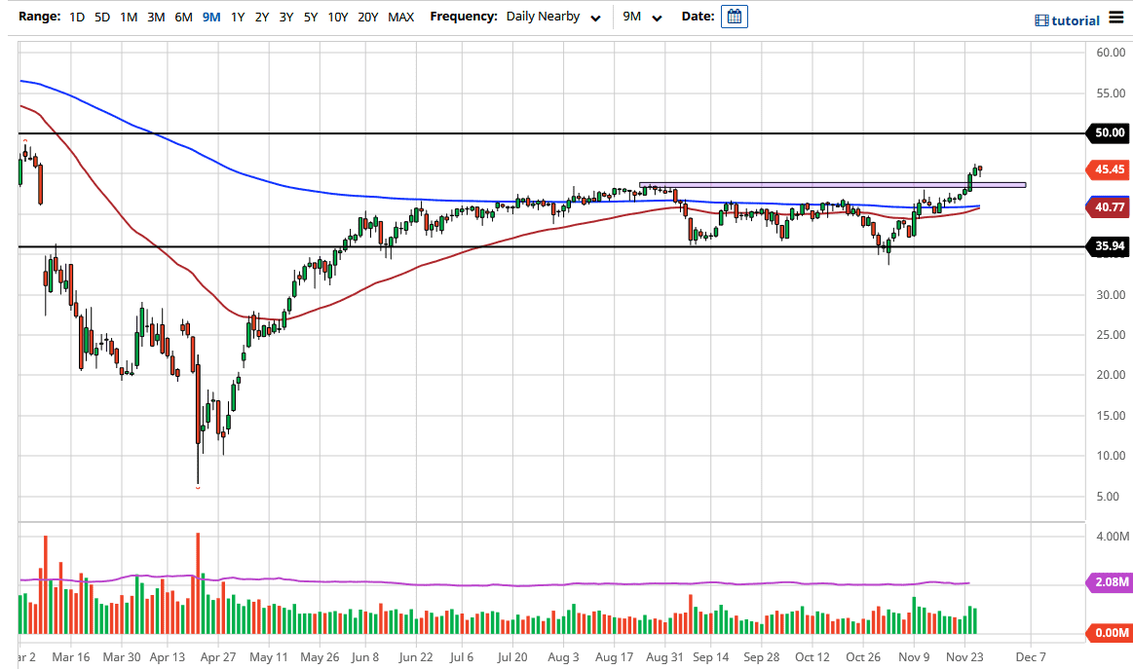The height and width of the screenshot is (670, 1133).
Task: Click the red 45.45 price label
Action: coord(1109,169)
